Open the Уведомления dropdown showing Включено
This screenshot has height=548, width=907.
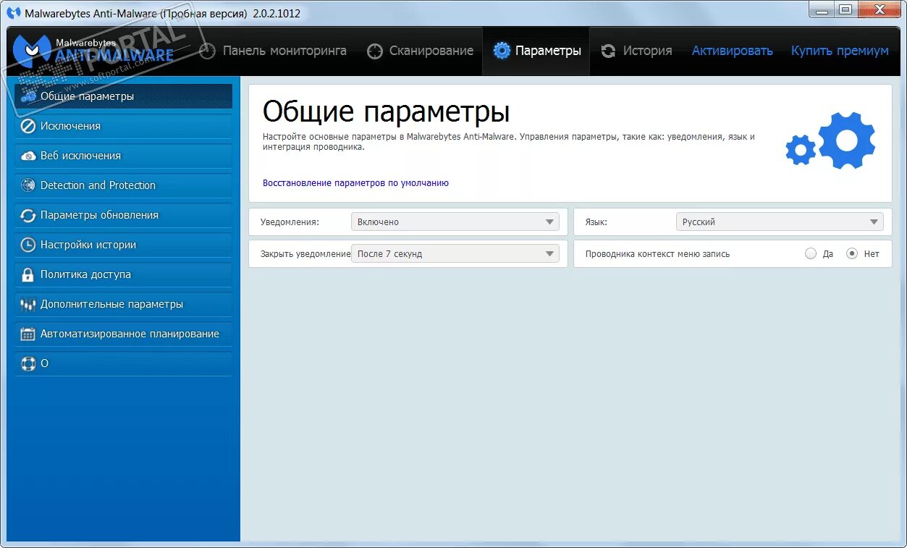(455, 222)
